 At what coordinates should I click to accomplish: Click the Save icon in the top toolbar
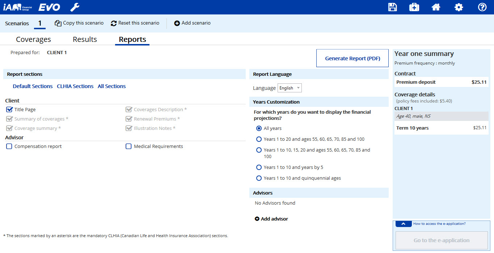click(392, 7)
